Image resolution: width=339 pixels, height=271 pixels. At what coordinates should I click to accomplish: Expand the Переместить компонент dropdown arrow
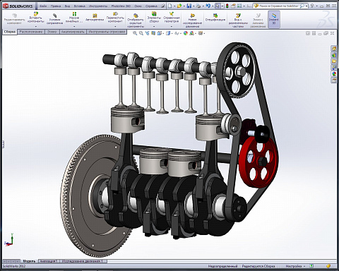coord(115,26)
